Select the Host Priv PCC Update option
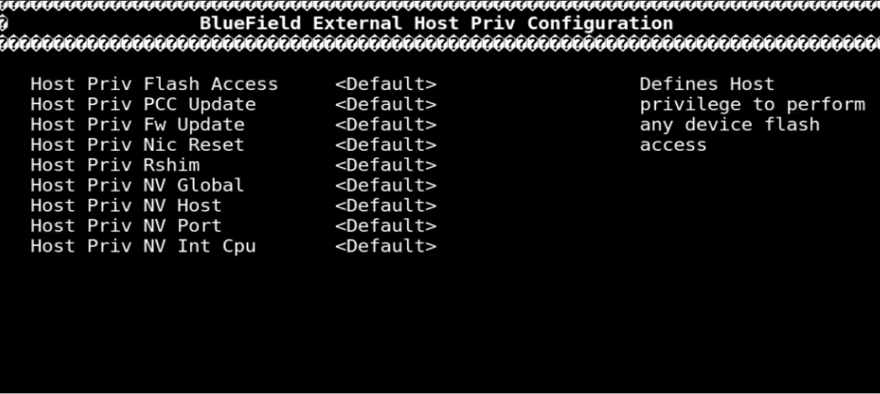880x394 pixels. pos(142,104)
